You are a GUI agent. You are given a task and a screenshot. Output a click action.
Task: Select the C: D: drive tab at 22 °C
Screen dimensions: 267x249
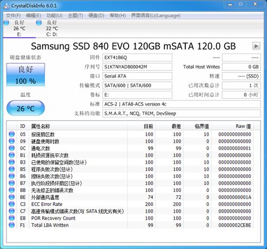[x=52, y=28]
